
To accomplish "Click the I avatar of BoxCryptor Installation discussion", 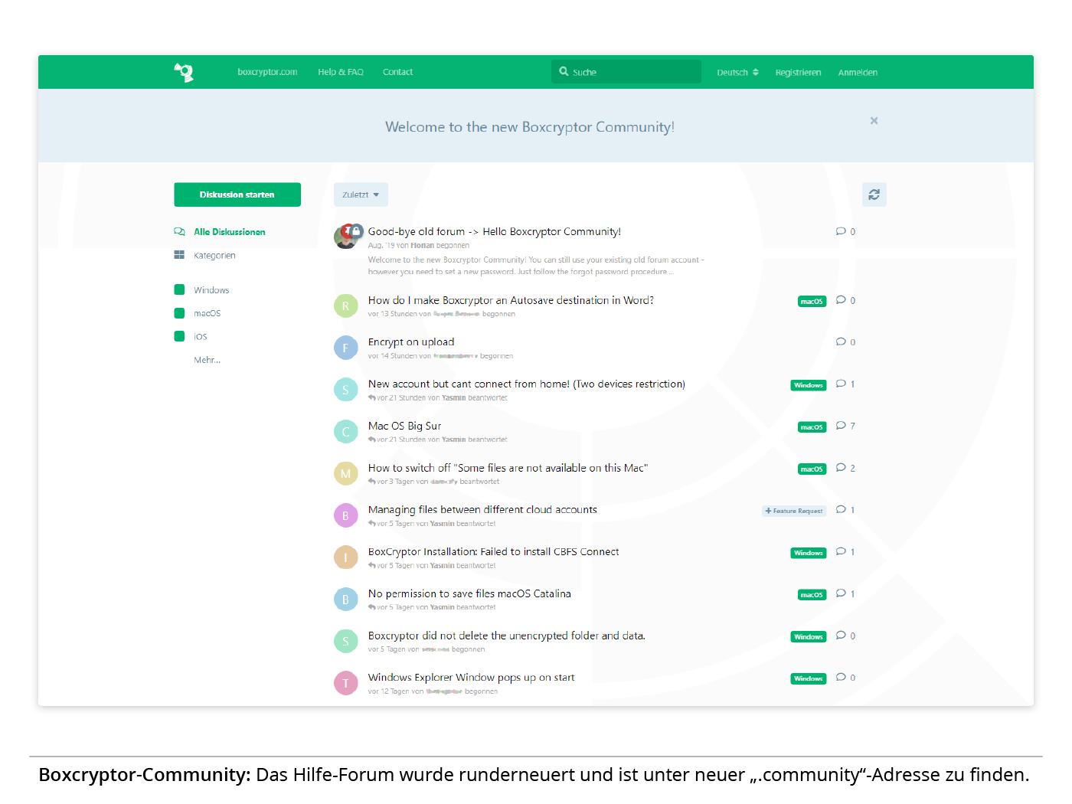I will (x=345, y=557).
